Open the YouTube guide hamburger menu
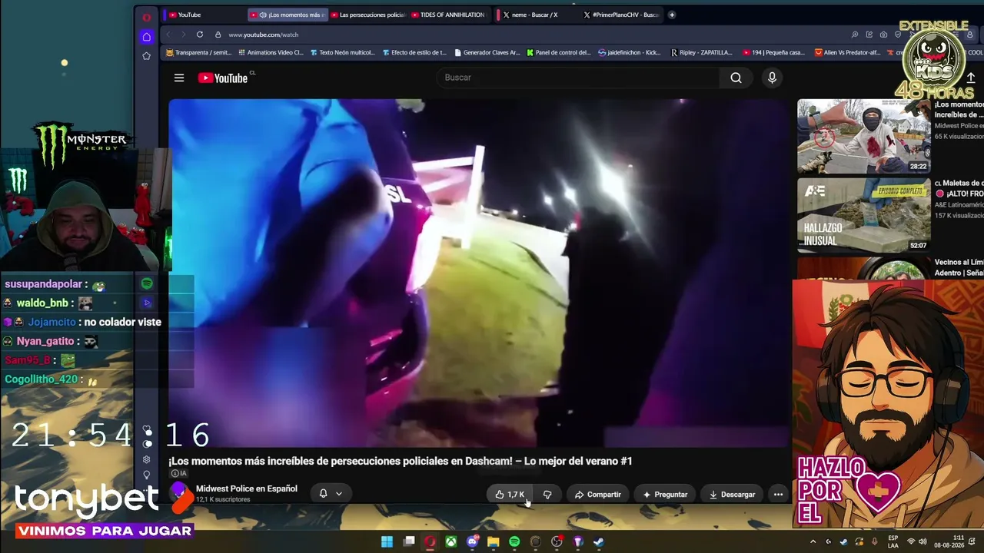 pos(179,78)
